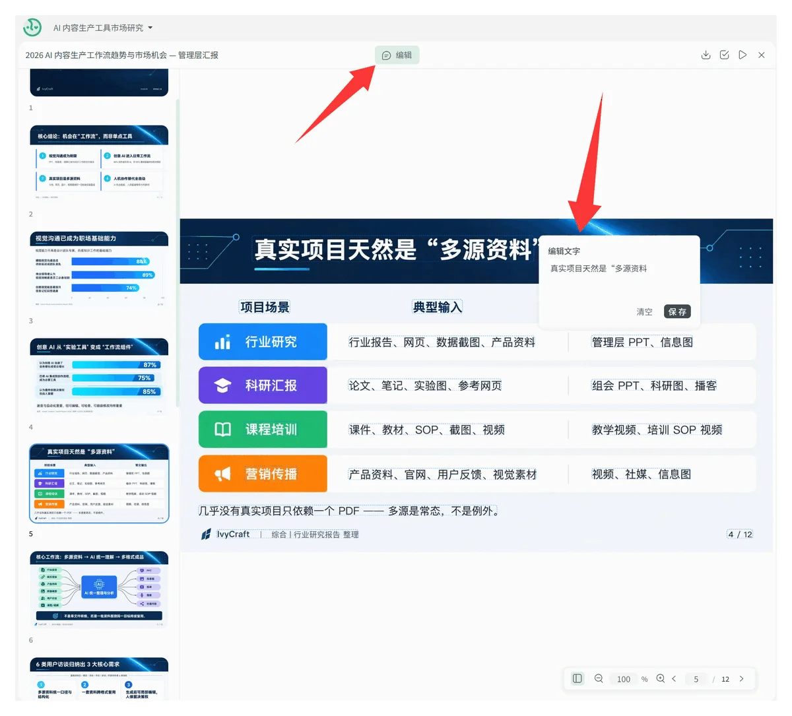The image size is (792, 716).
Task: Click text 课件、教材、SOP、截图、视频
Action: 426,430
